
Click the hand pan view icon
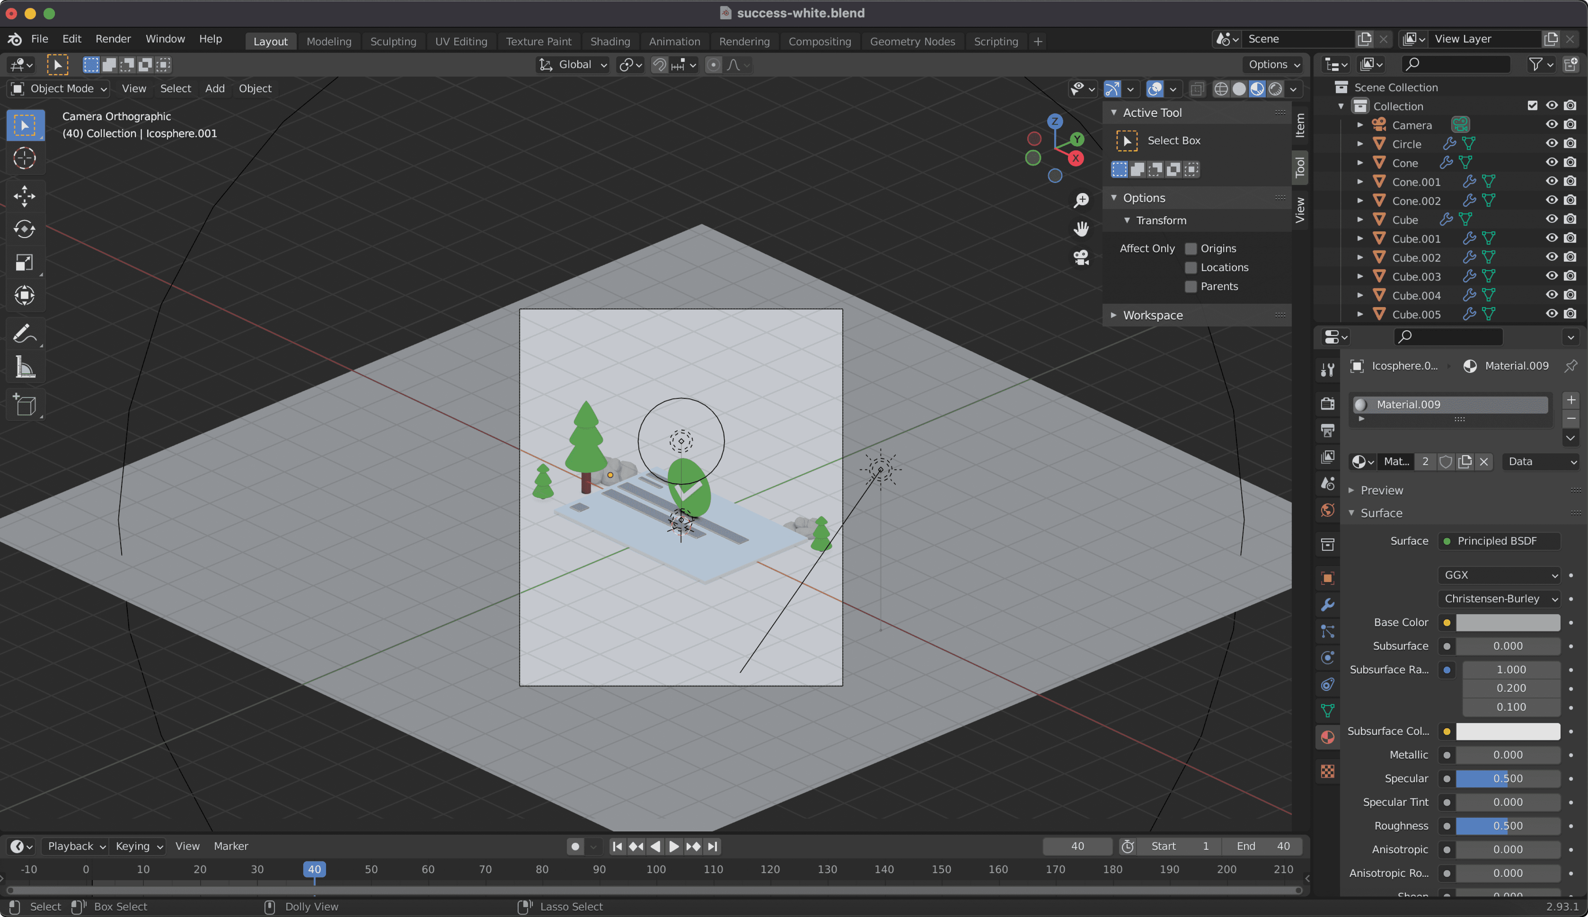1081,229
